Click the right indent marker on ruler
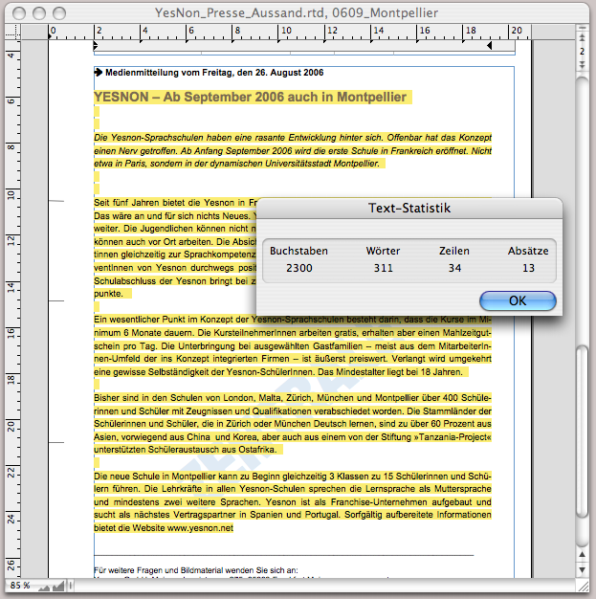 [x=490, y=45]
